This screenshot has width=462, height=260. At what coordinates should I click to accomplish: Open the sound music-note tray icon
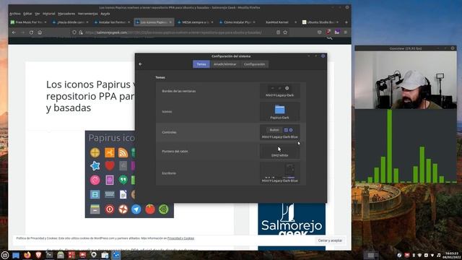(438, 255)
